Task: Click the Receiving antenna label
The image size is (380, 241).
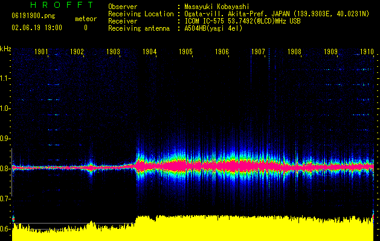Action: 139,28
